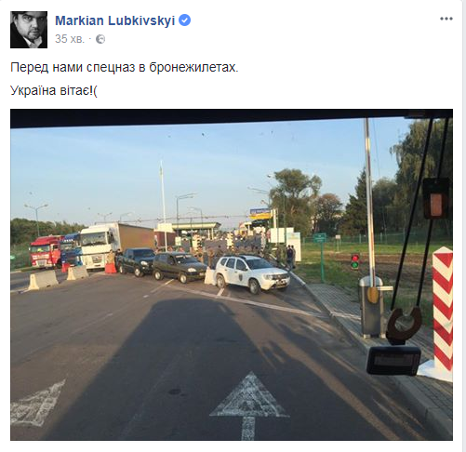Screen dimensions: 466x452
Task: Click the traffic light shown in the photo
Action: pos(355,261)
